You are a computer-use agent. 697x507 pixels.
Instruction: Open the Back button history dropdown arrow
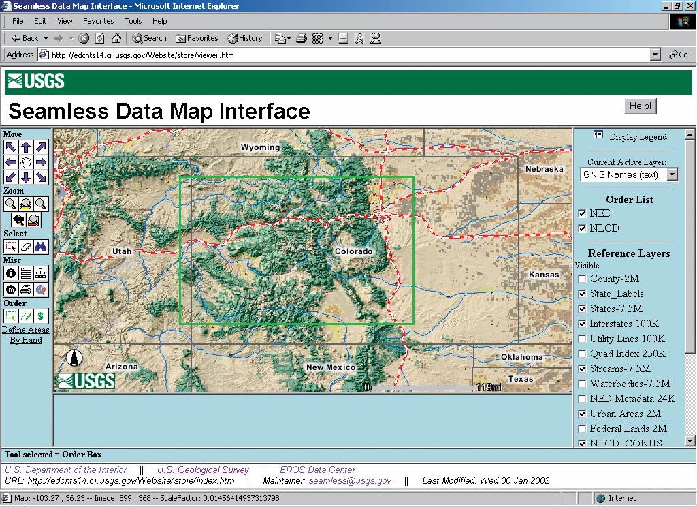(46, 38)
